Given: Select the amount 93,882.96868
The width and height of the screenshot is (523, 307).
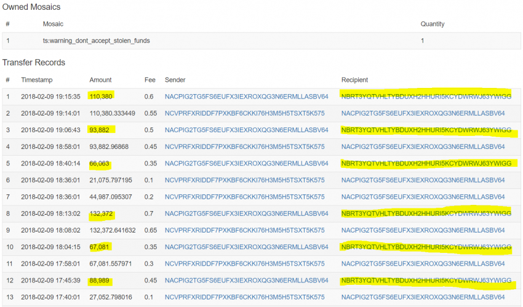Looking at the screenshot, I should pos(109,146).
